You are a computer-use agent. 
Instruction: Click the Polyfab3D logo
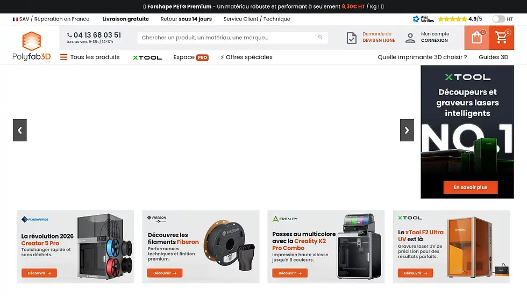pos(32,46)
